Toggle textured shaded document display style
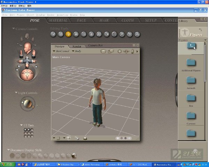This screenshot has width=209, height=167. click(74, 156)
